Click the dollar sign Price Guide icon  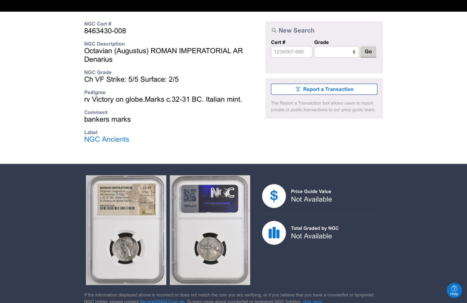pos(274,196)
